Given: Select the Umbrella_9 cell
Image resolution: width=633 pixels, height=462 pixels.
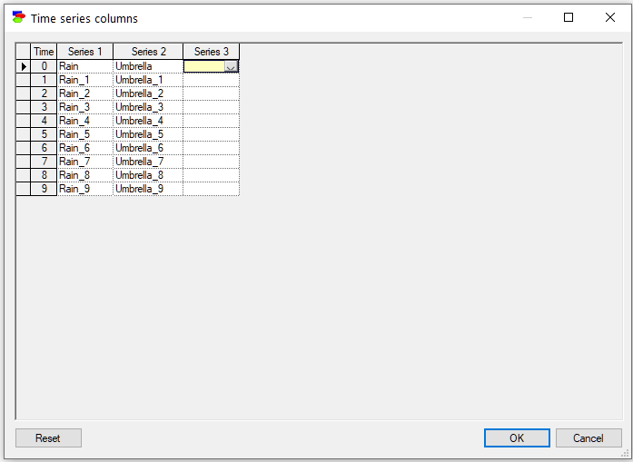Looking at the screenshot, I should (x=148, y=189).
